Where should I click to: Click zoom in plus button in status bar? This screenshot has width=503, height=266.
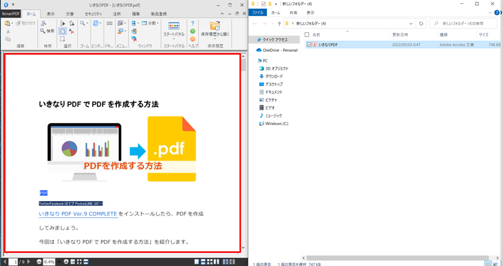(66, 262)
